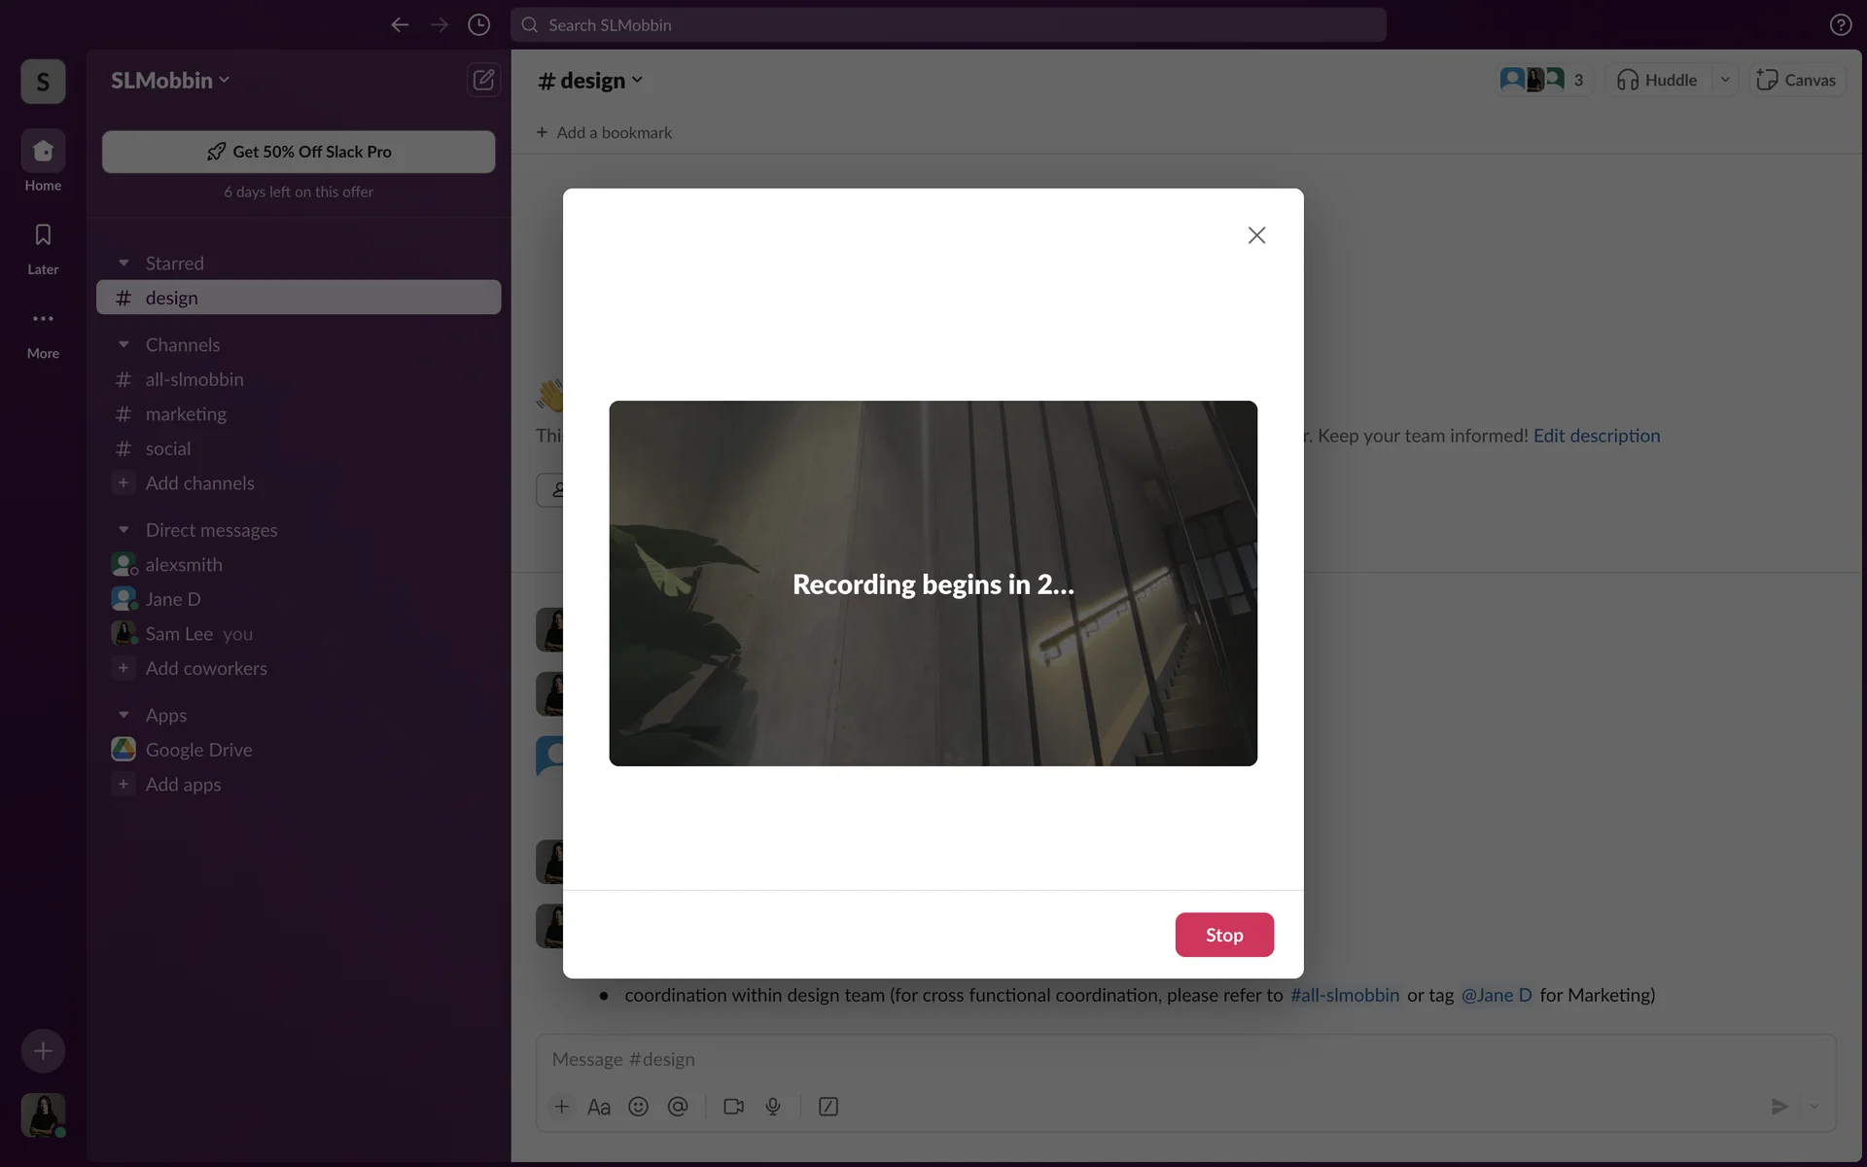Image resolution: width=1867 pixels, height=1167 pixels.
Task: Collapse the Starred section
Action: [x=123, y=264]
